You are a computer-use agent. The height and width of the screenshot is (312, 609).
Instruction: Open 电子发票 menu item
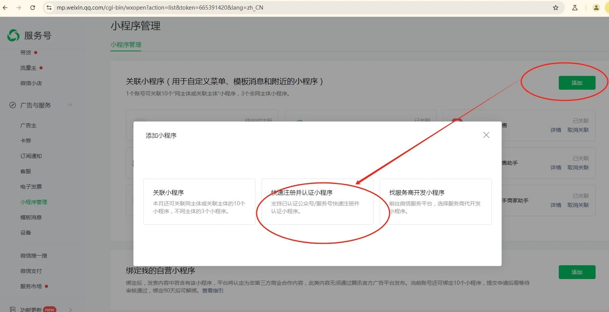click(x=31, y=187)
